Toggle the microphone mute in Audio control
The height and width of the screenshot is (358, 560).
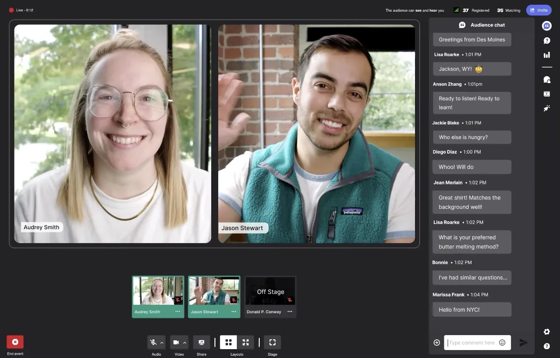(153, 342)
